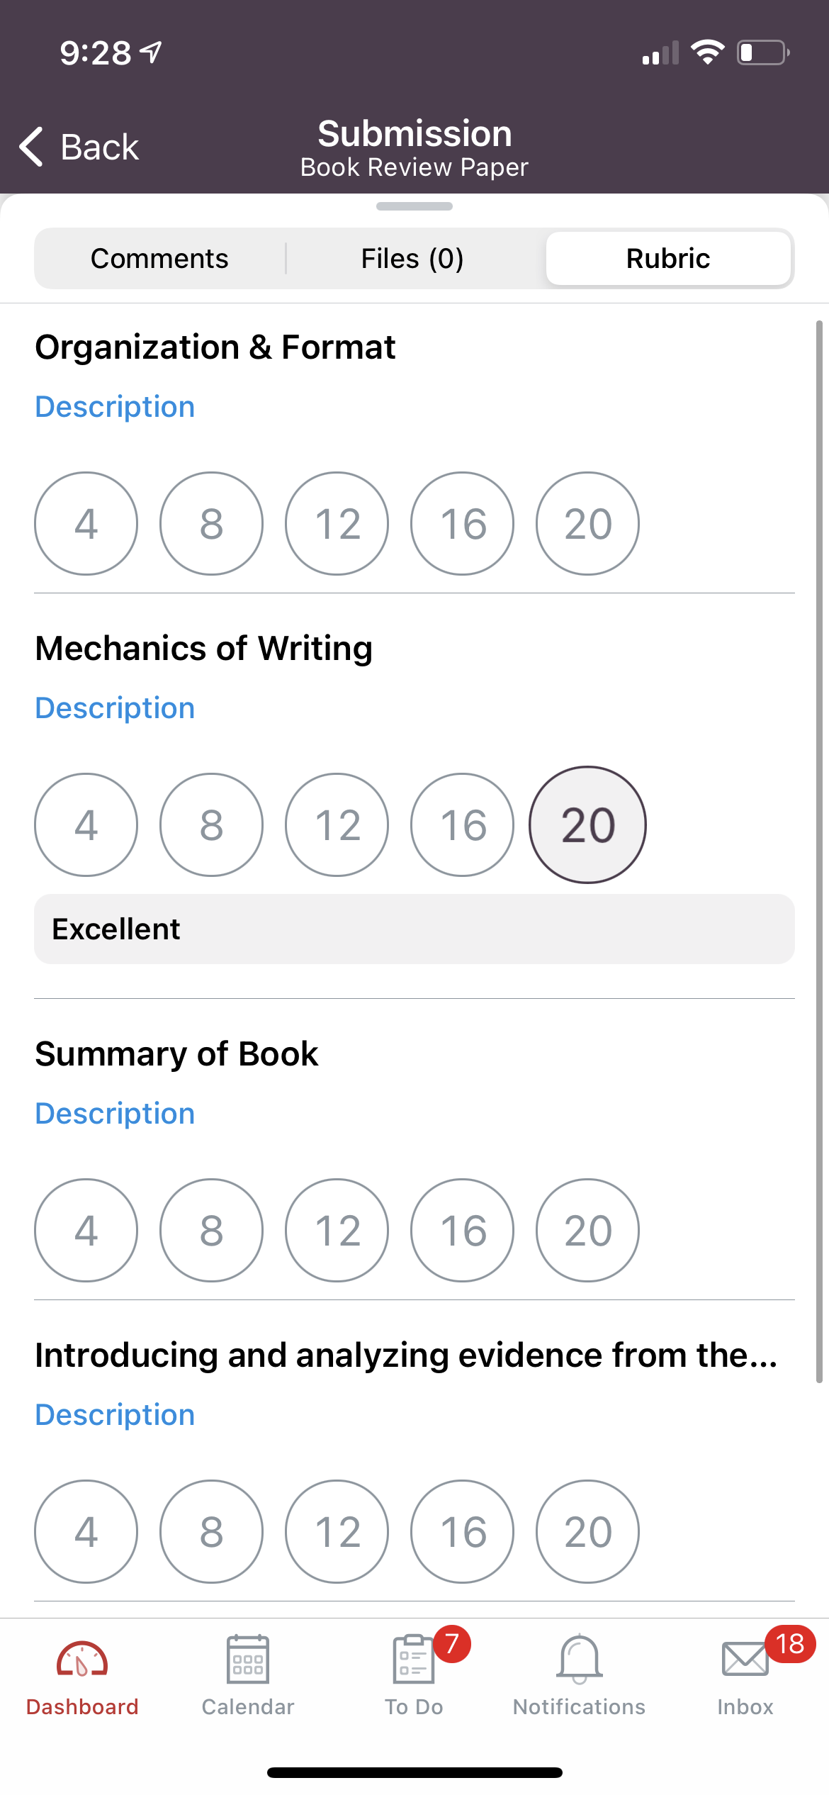The image size is (829, 1795).
Task: Open the To Do clipboard icon
Action: tap(413, 1659)
